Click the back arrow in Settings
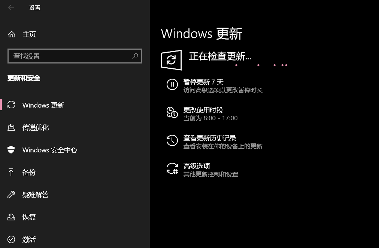The image size is (379, 248). point(11,7)
